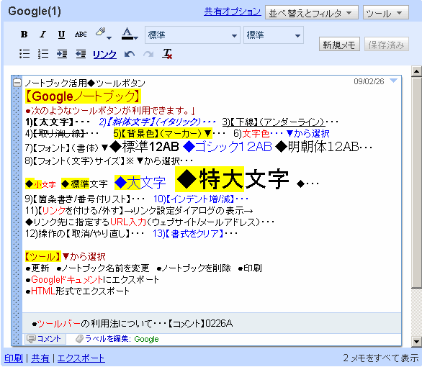Click the text 13)【書式をクリア】
Screen dimensions: 422x367
point(188,233)
